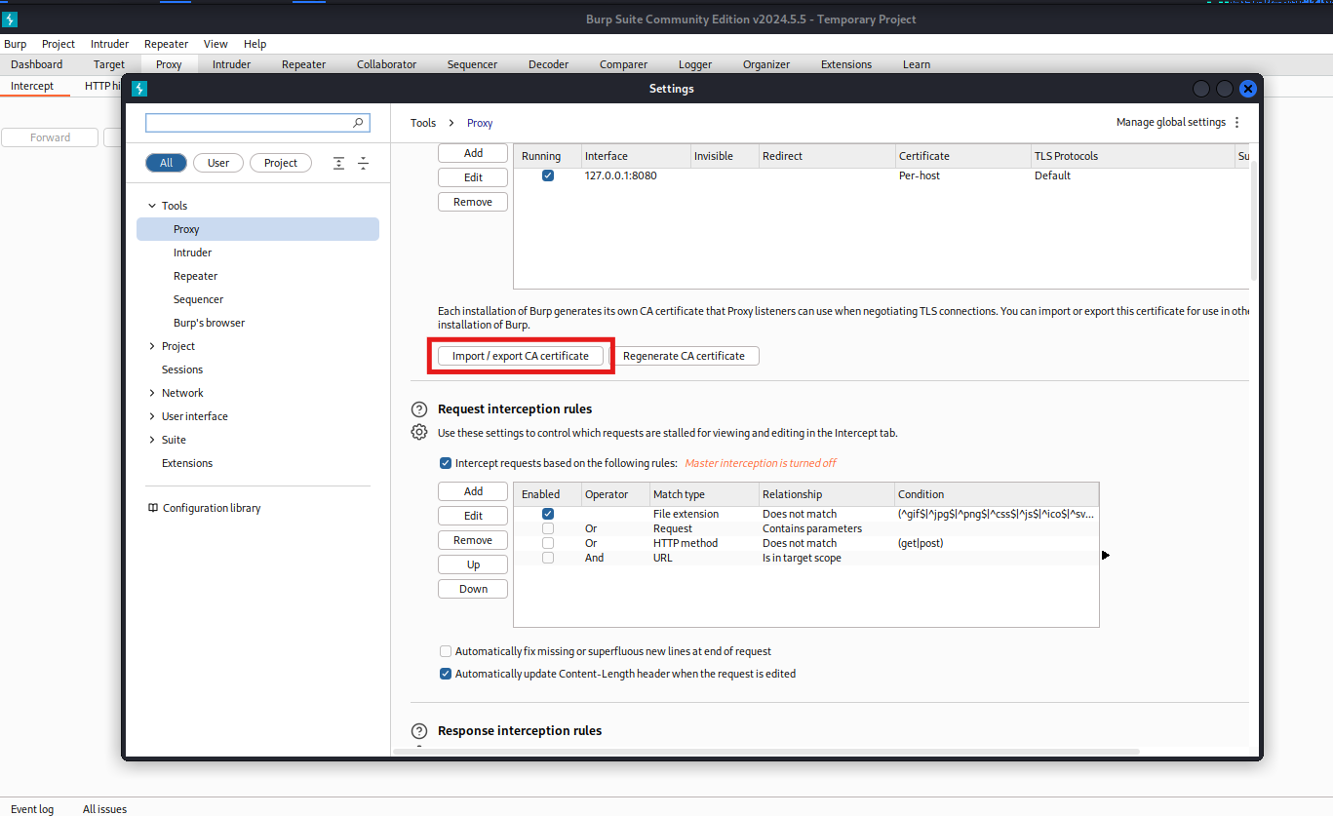Click black arrow right of interception rules table
The image size is (1333, 816).
point(1106,556)
